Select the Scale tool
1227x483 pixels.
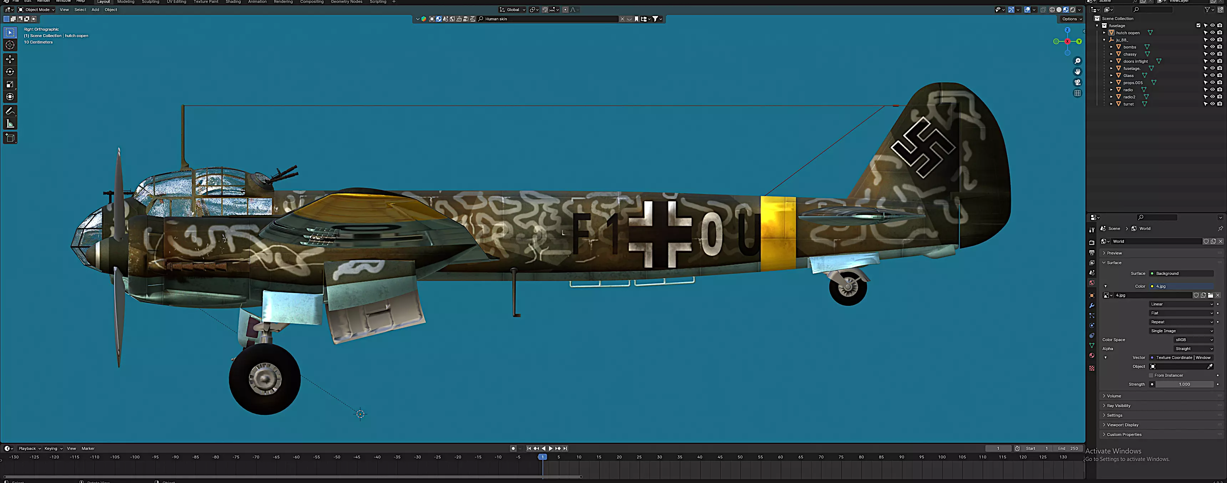10,84
